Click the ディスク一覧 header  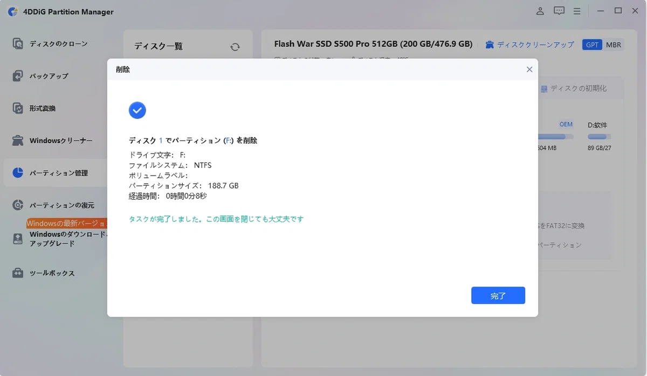pyautogui.click(x=159, y=46)
